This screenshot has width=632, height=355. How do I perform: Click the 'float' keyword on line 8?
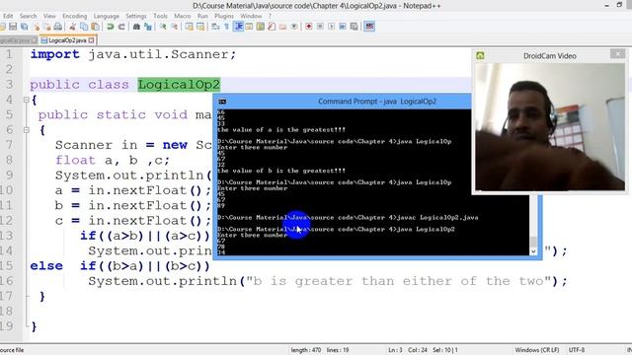(x=75, y=160)
